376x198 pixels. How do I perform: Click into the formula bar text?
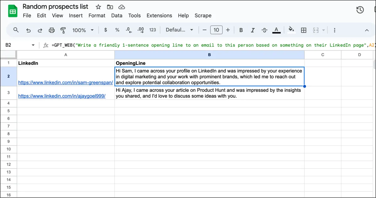213,45
